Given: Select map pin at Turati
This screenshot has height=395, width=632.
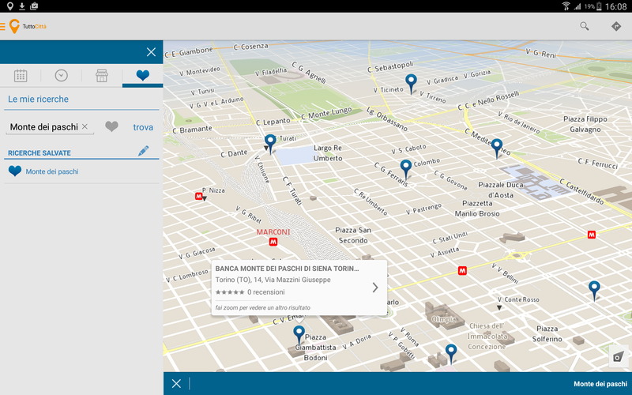Looking at the screenshot, I should click(270, 144).
